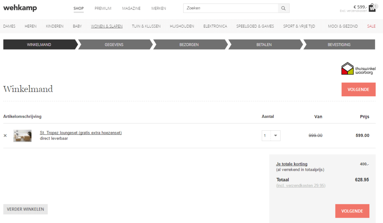Click the 628.95 total amount
Screen dimensions: 383x223
coord(362,180)
